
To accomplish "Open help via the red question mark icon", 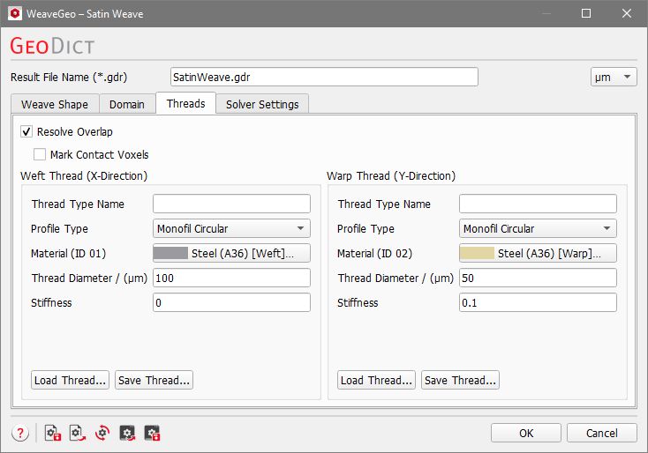I will click(19, 434).
